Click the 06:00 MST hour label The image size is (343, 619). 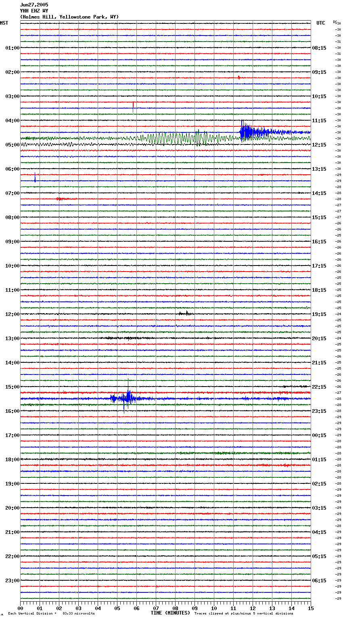(13, 169)
